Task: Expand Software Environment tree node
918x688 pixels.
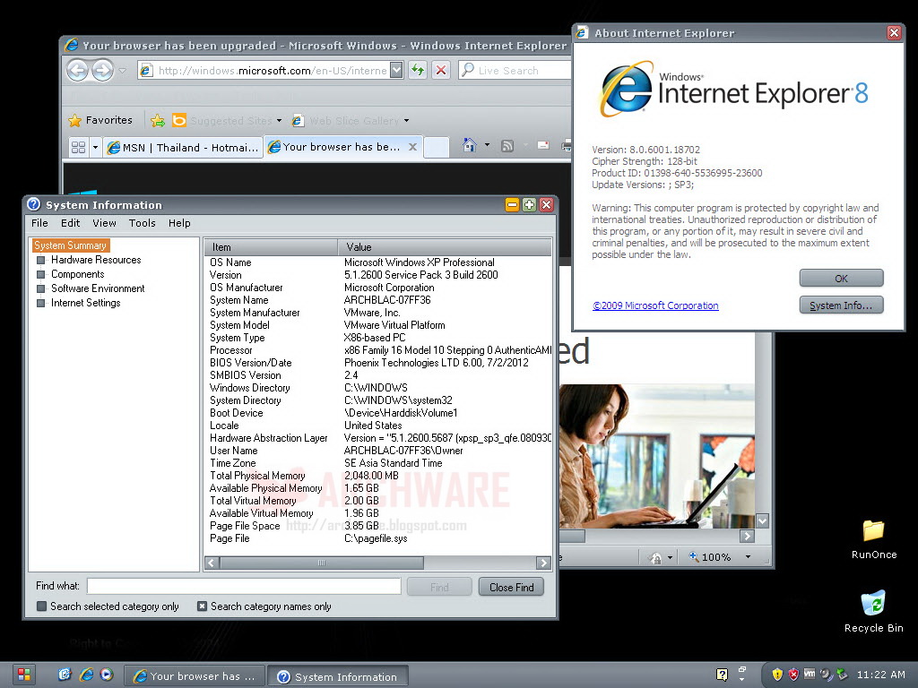Action: [x=40, y=288]
